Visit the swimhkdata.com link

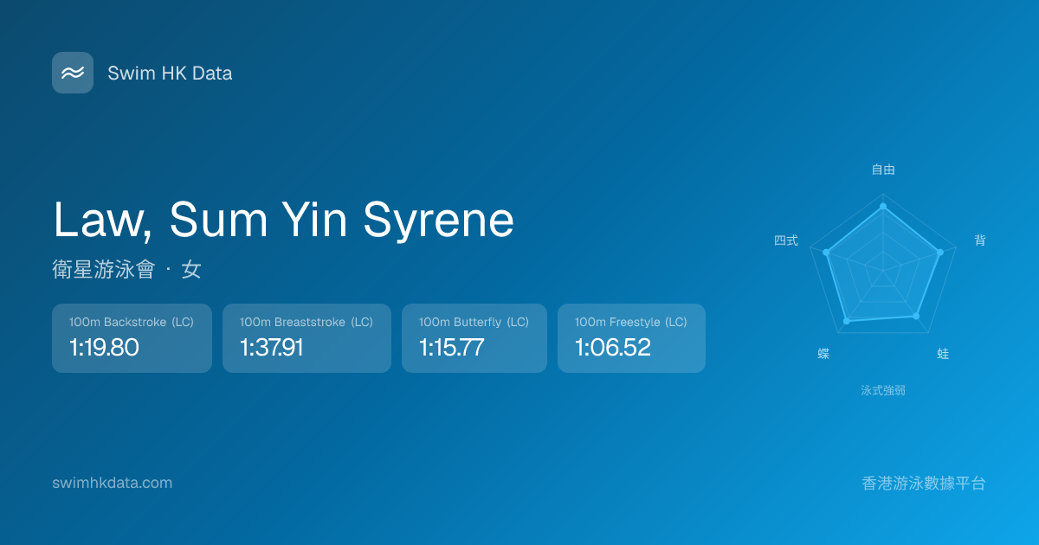coord(112,483)
